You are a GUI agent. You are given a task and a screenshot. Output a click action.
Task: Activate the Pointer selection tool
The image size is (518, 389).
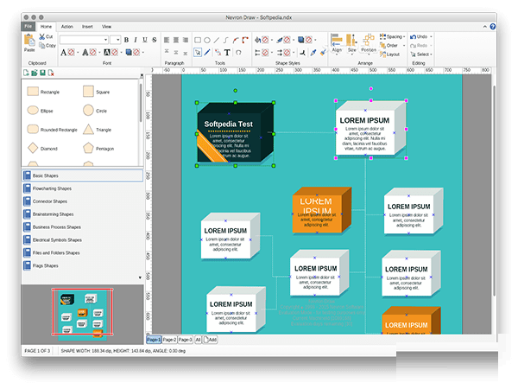pos(197,52)
